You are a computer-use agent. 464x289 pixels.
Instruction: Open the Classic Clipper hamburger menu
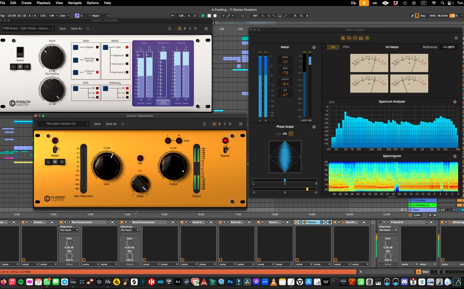point(241,124)
